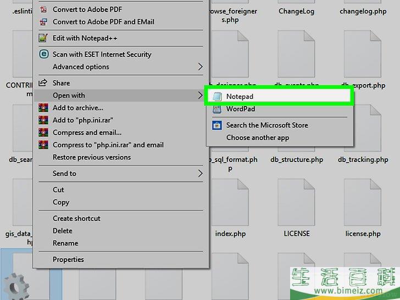
Task: Expand the Open with submenu arrow
Action: pos(200,96)
